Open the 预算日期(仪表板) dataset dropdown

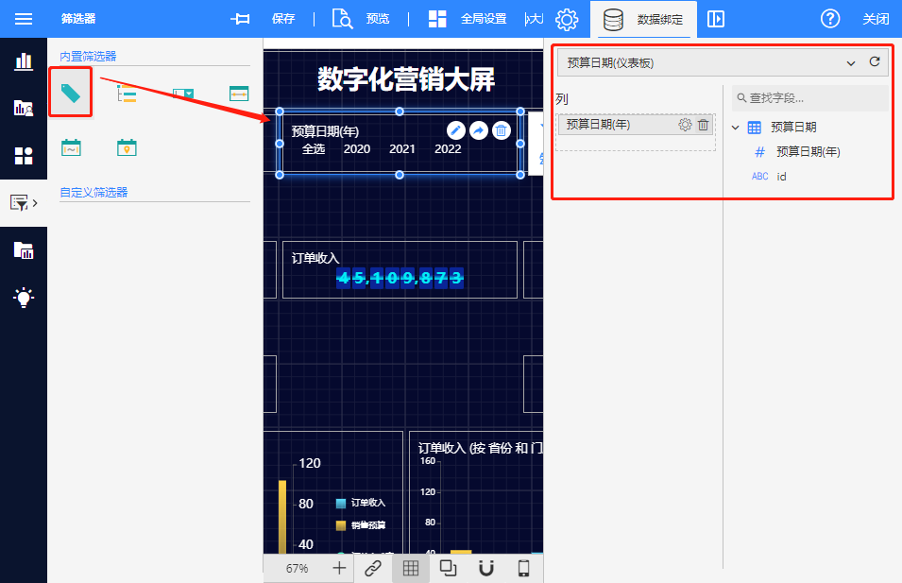tap(850, 63)
